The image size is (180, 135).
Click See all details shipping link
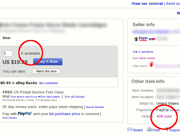(75, 97)
